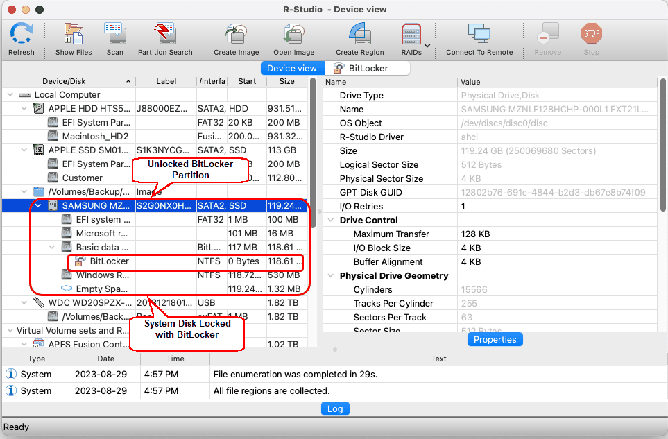Image resolution: width=668 pixels, height=439 pixels.
Task: Collapse the Drive Control section
Action: click(331, 220)
